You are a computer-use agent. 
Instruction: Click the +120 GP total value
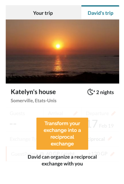[x=98, y=154]
